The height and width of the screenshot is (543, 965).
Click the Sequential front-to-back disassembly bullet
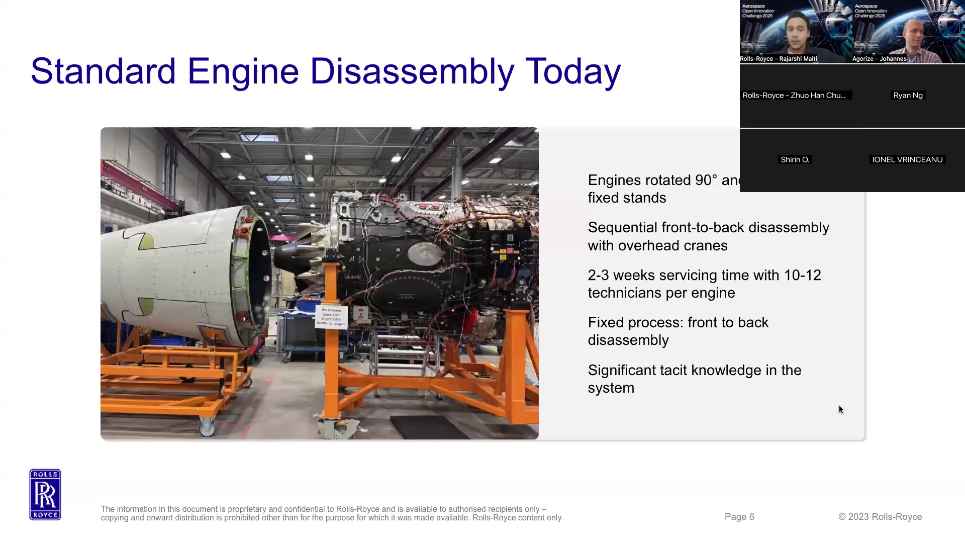coord(708,236)
